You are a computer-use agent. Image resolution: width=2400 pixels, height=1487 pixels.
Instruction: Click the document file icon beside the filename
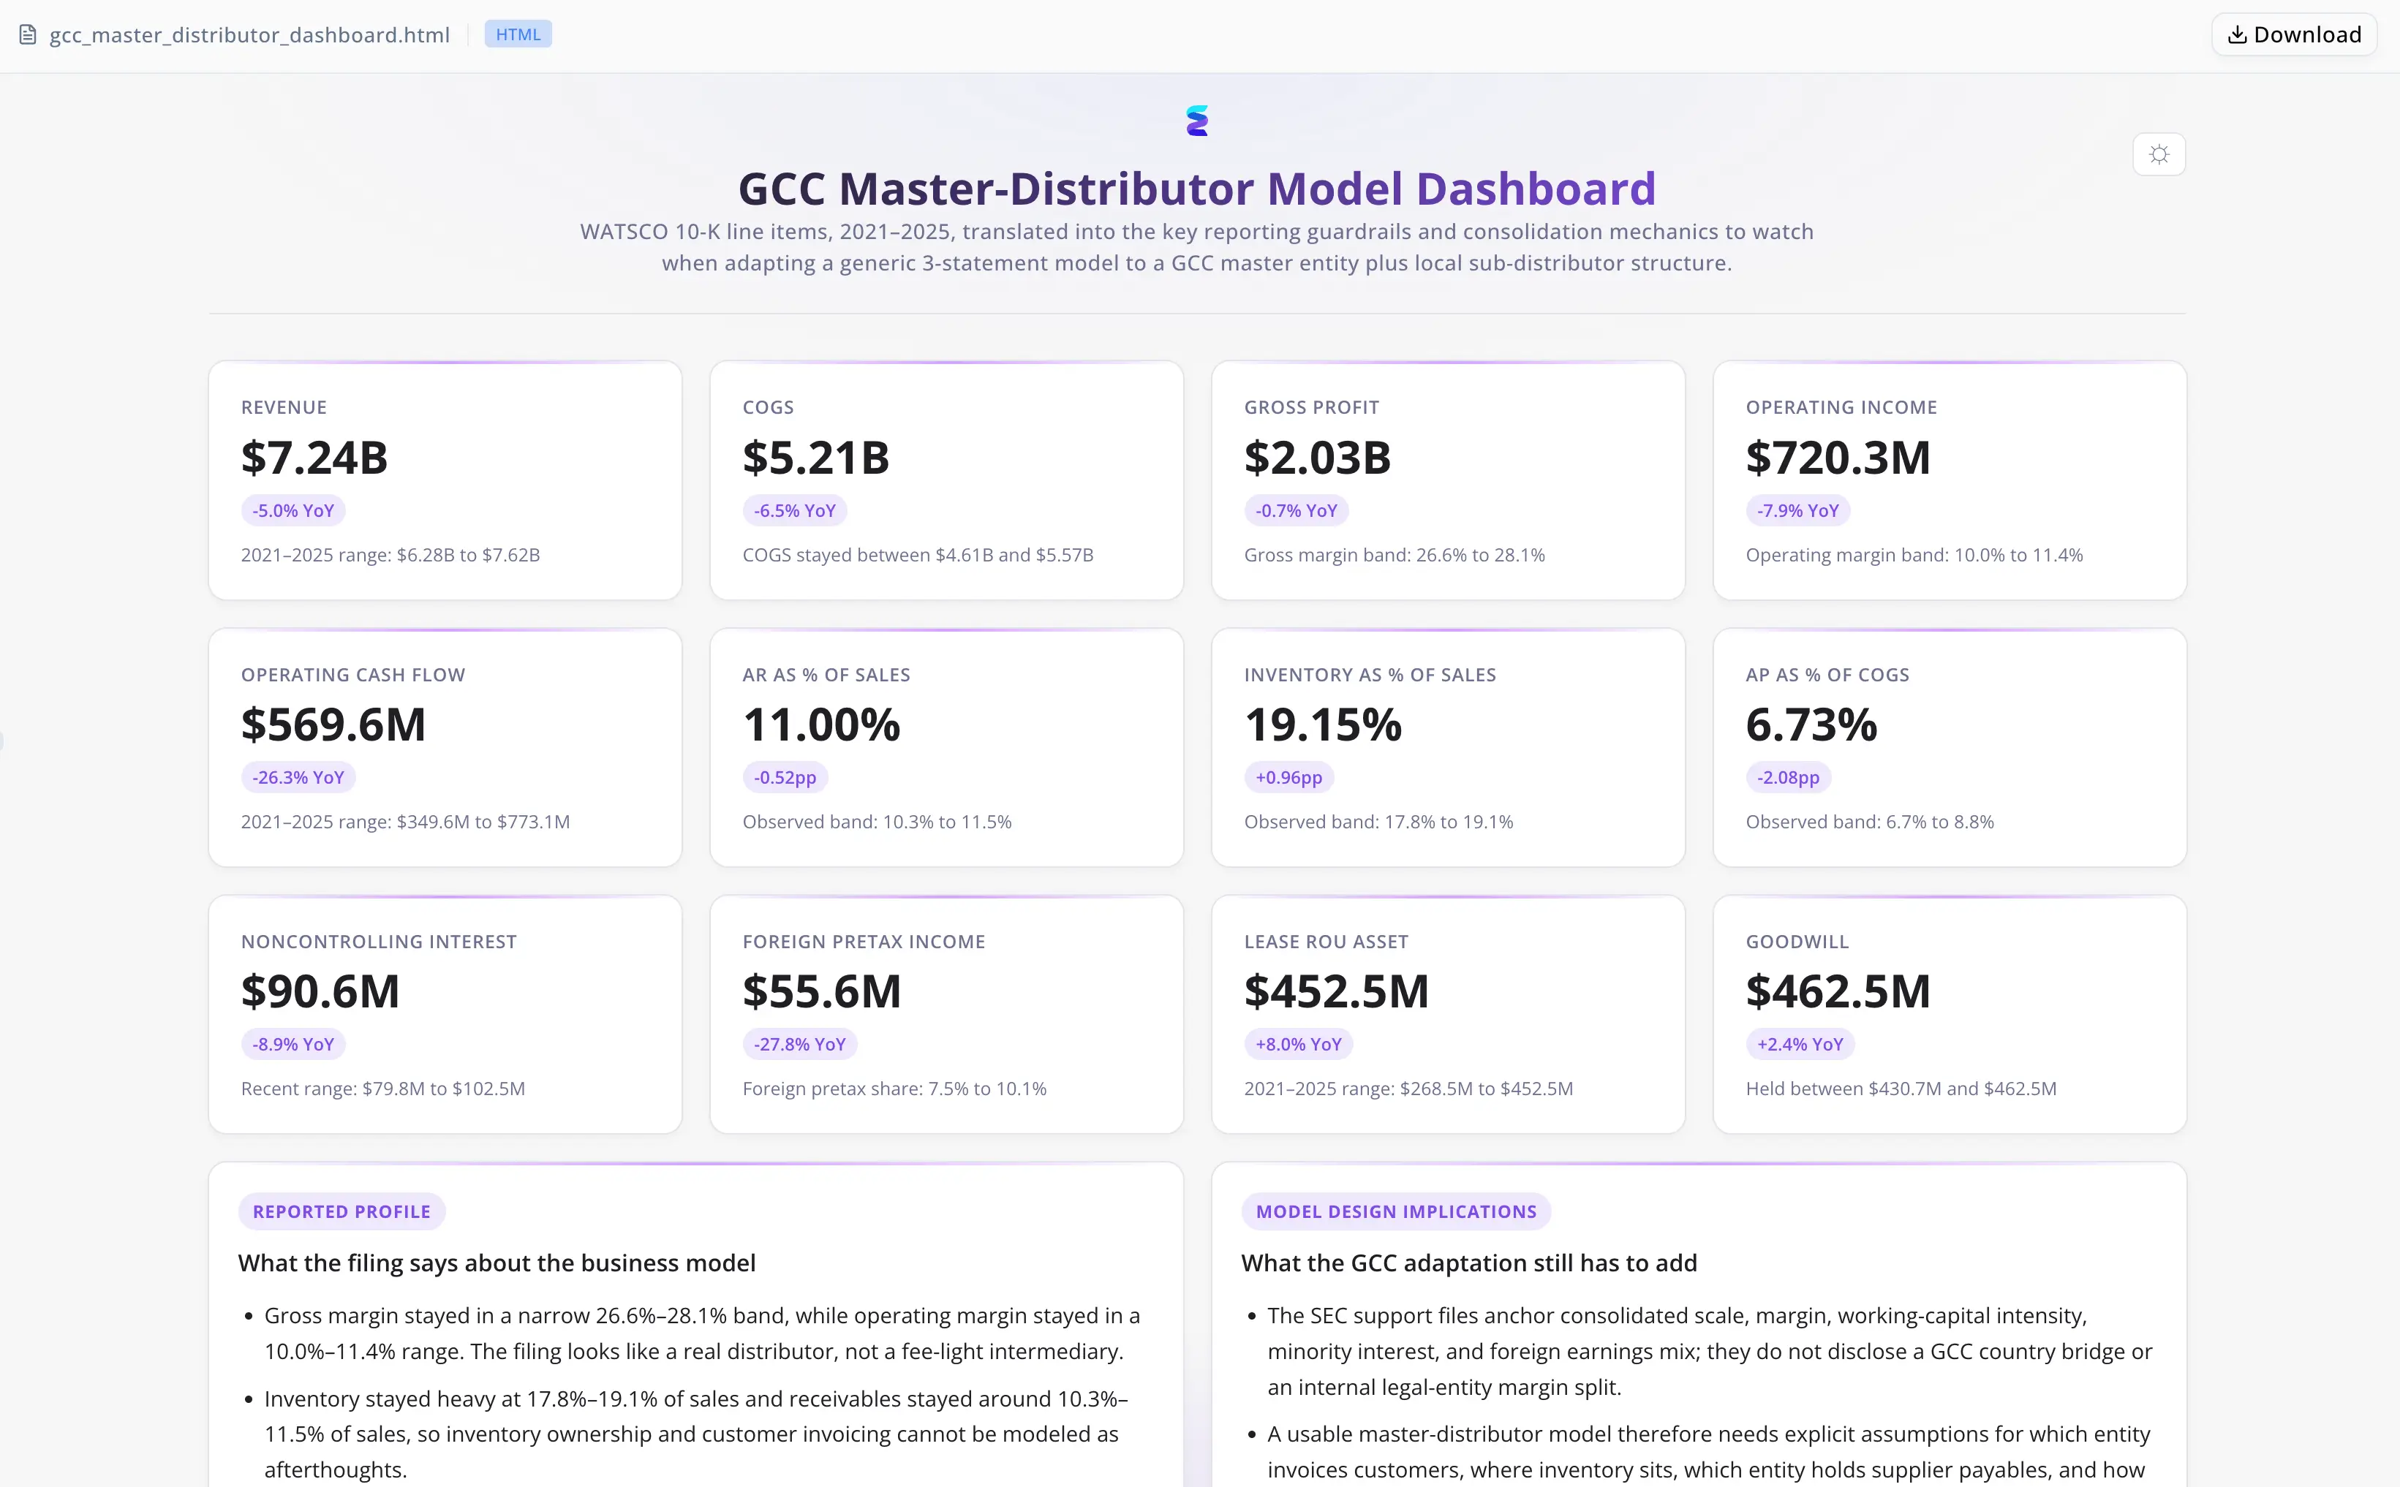(x=29, y=34)
